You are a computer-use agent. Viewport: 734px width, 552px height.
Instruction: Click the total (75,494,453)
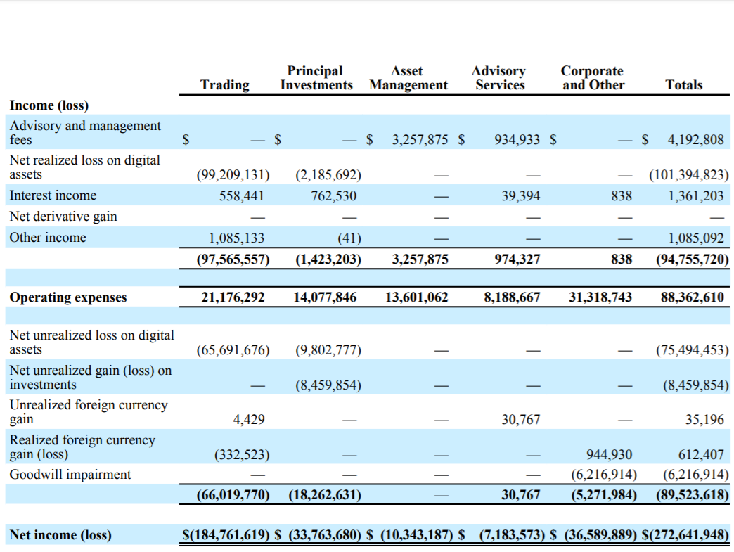tap(693, 349)
